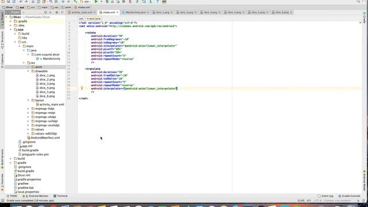Select dice_2.png in the project tree
Image resolution: width=368 pixels, height=207 pixels.
45,79
